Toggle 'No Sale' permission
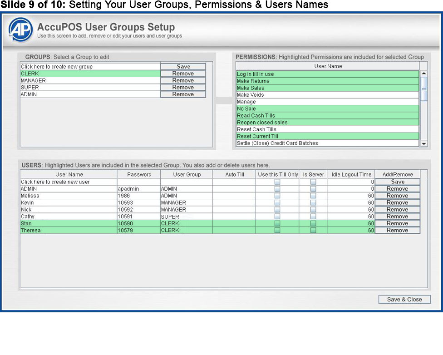Viewport: 443px width, 355px height. (x=327, y=108)
